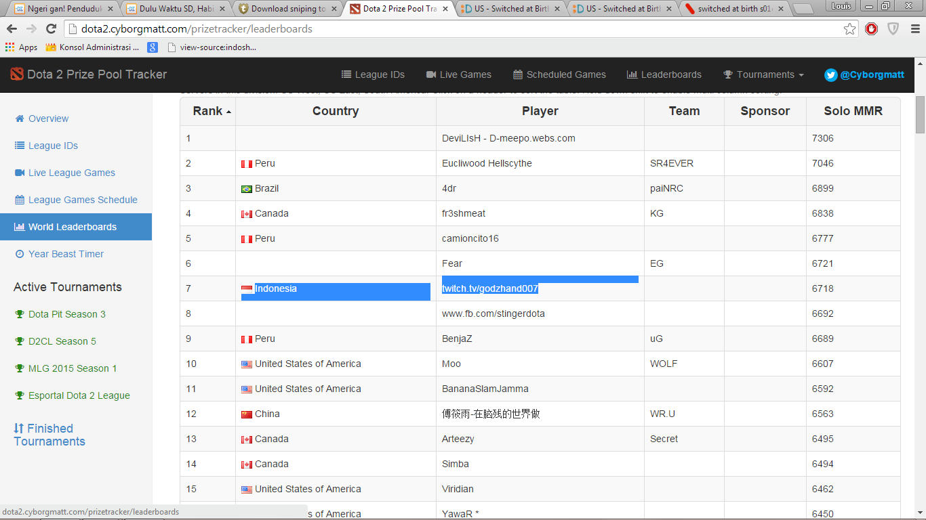Select World Leaderboards in sidebar
The image size is (926, 520).
click(x=76, y=227)
